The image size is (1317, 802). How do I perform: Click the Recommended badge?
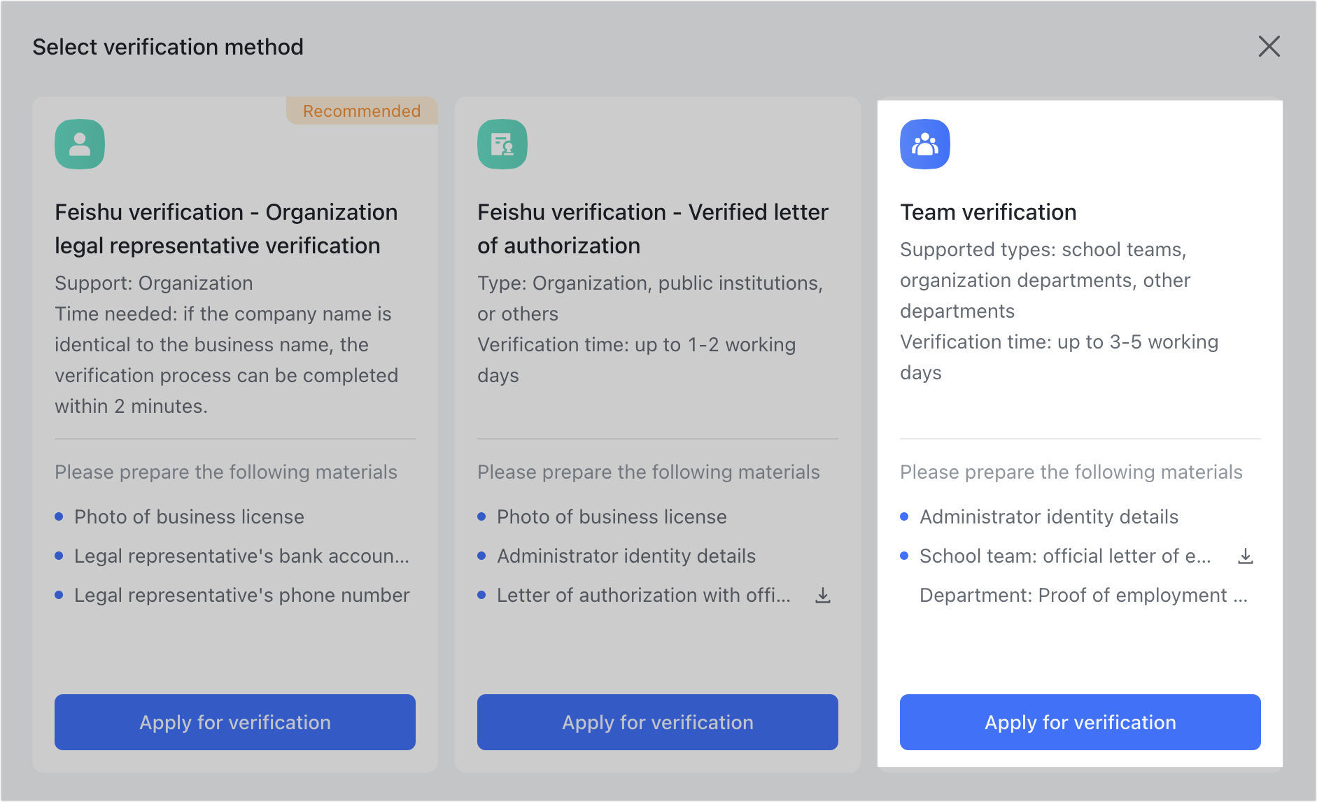(x=361, y=111)
